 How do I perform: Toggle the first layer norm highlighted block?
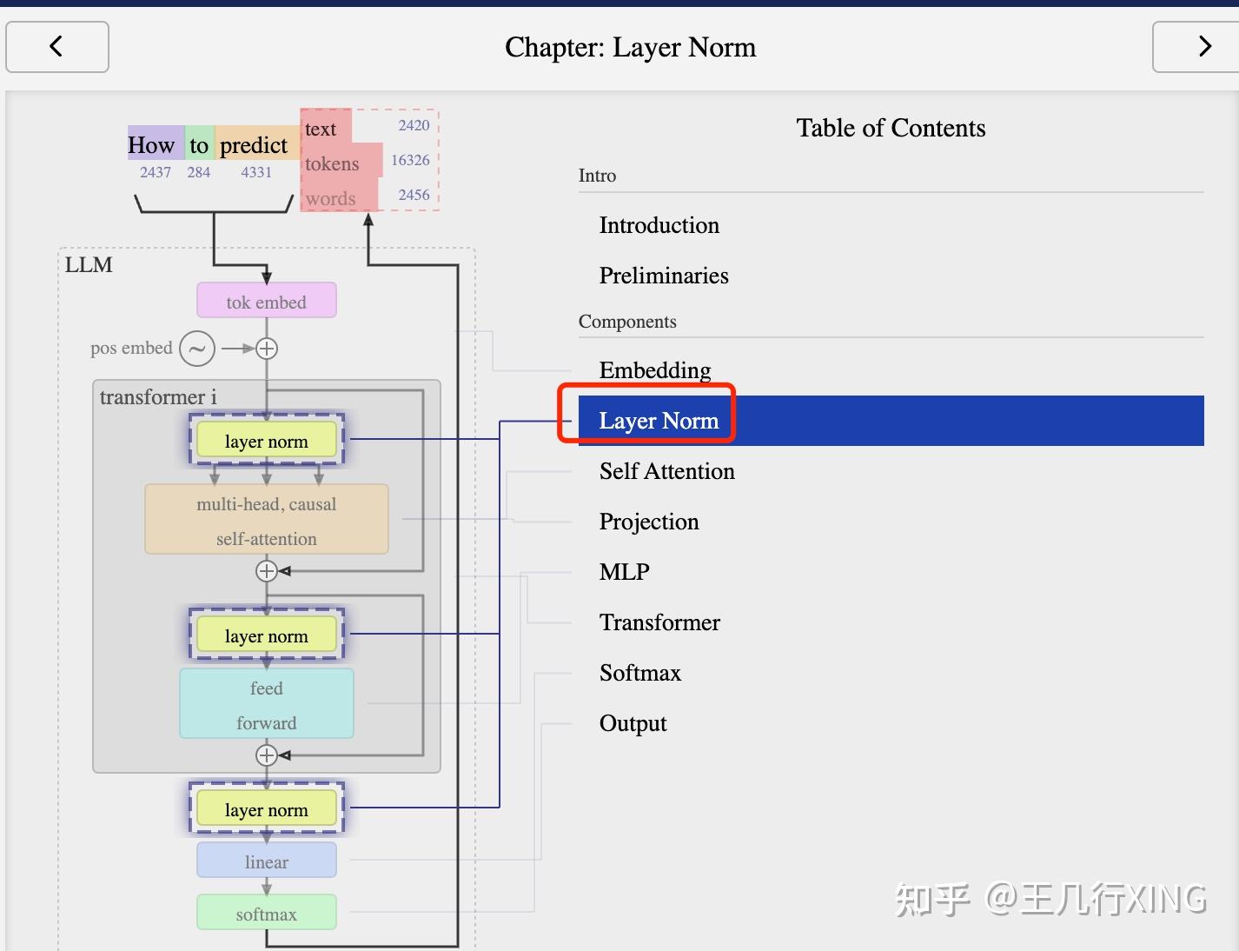[x=266, y=440]
